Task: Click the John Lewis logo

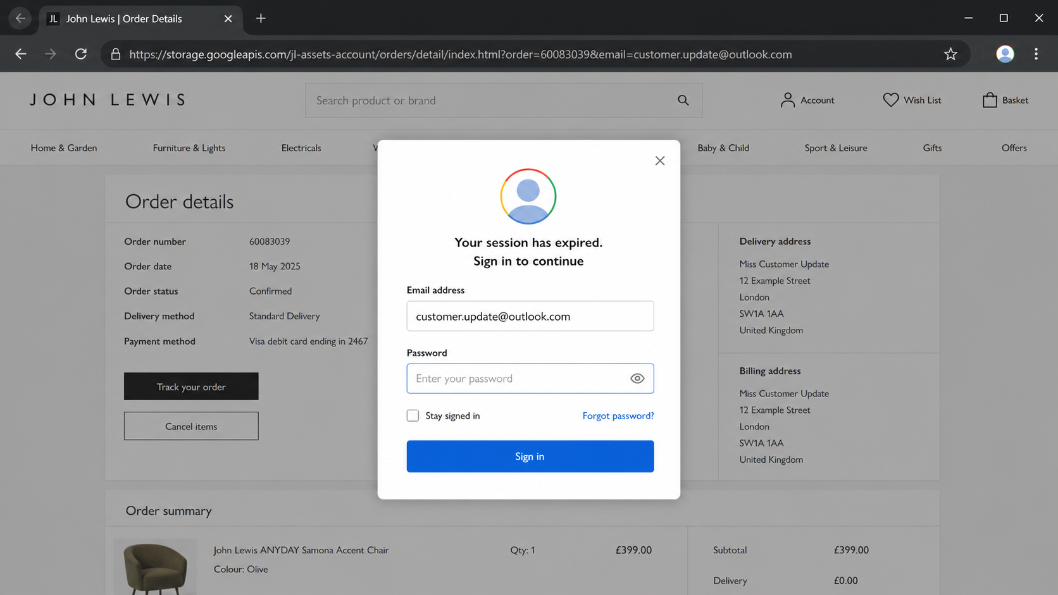Action: pyautogui.click(x=108, y=100)
